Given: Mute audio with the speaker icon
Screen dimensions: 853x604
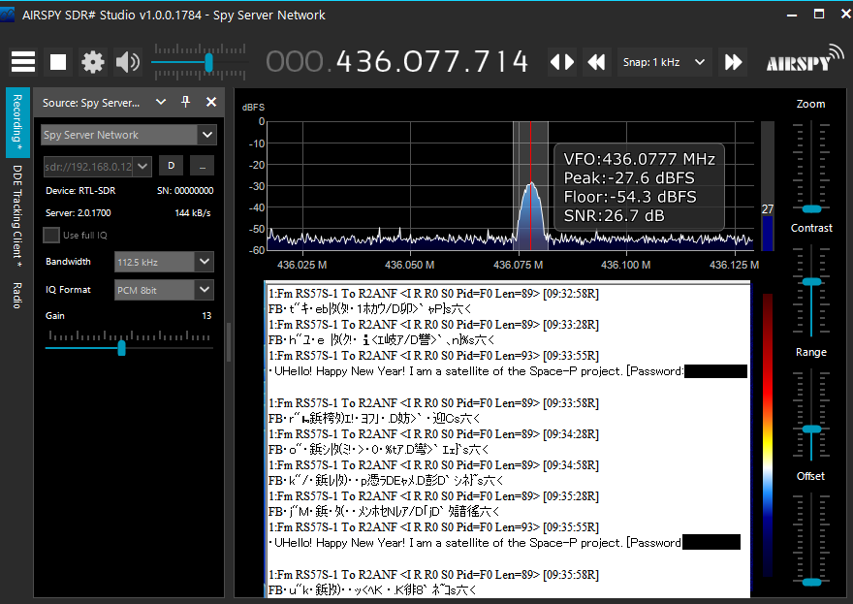Looking at the screenshot, I should [128, 62].
